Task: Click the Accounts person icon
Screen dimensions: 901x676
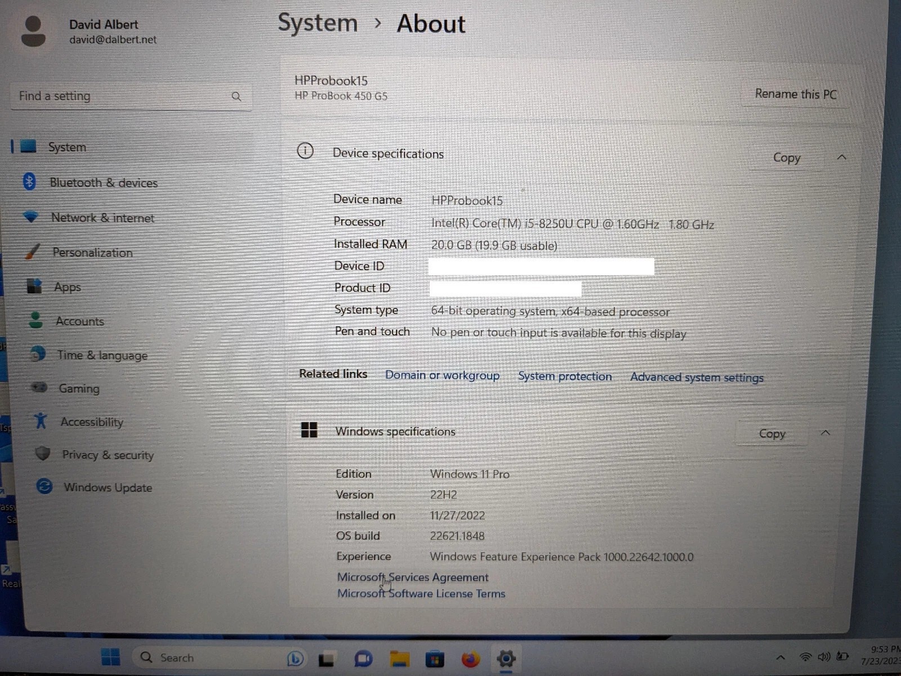Action: [x=35, y=320]
